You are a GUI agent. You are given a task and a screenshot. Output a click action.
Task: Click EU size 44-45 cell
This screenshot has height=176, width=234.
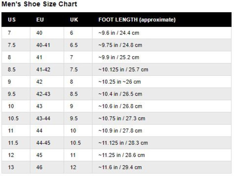tap(47, 143)
